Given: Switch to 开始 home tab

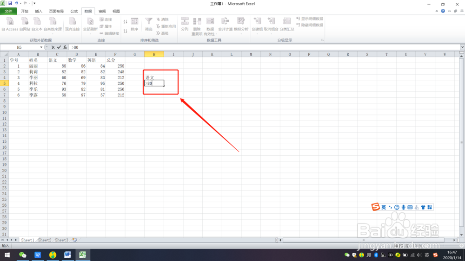Looking at the screenshot, I should pos(25,11).
